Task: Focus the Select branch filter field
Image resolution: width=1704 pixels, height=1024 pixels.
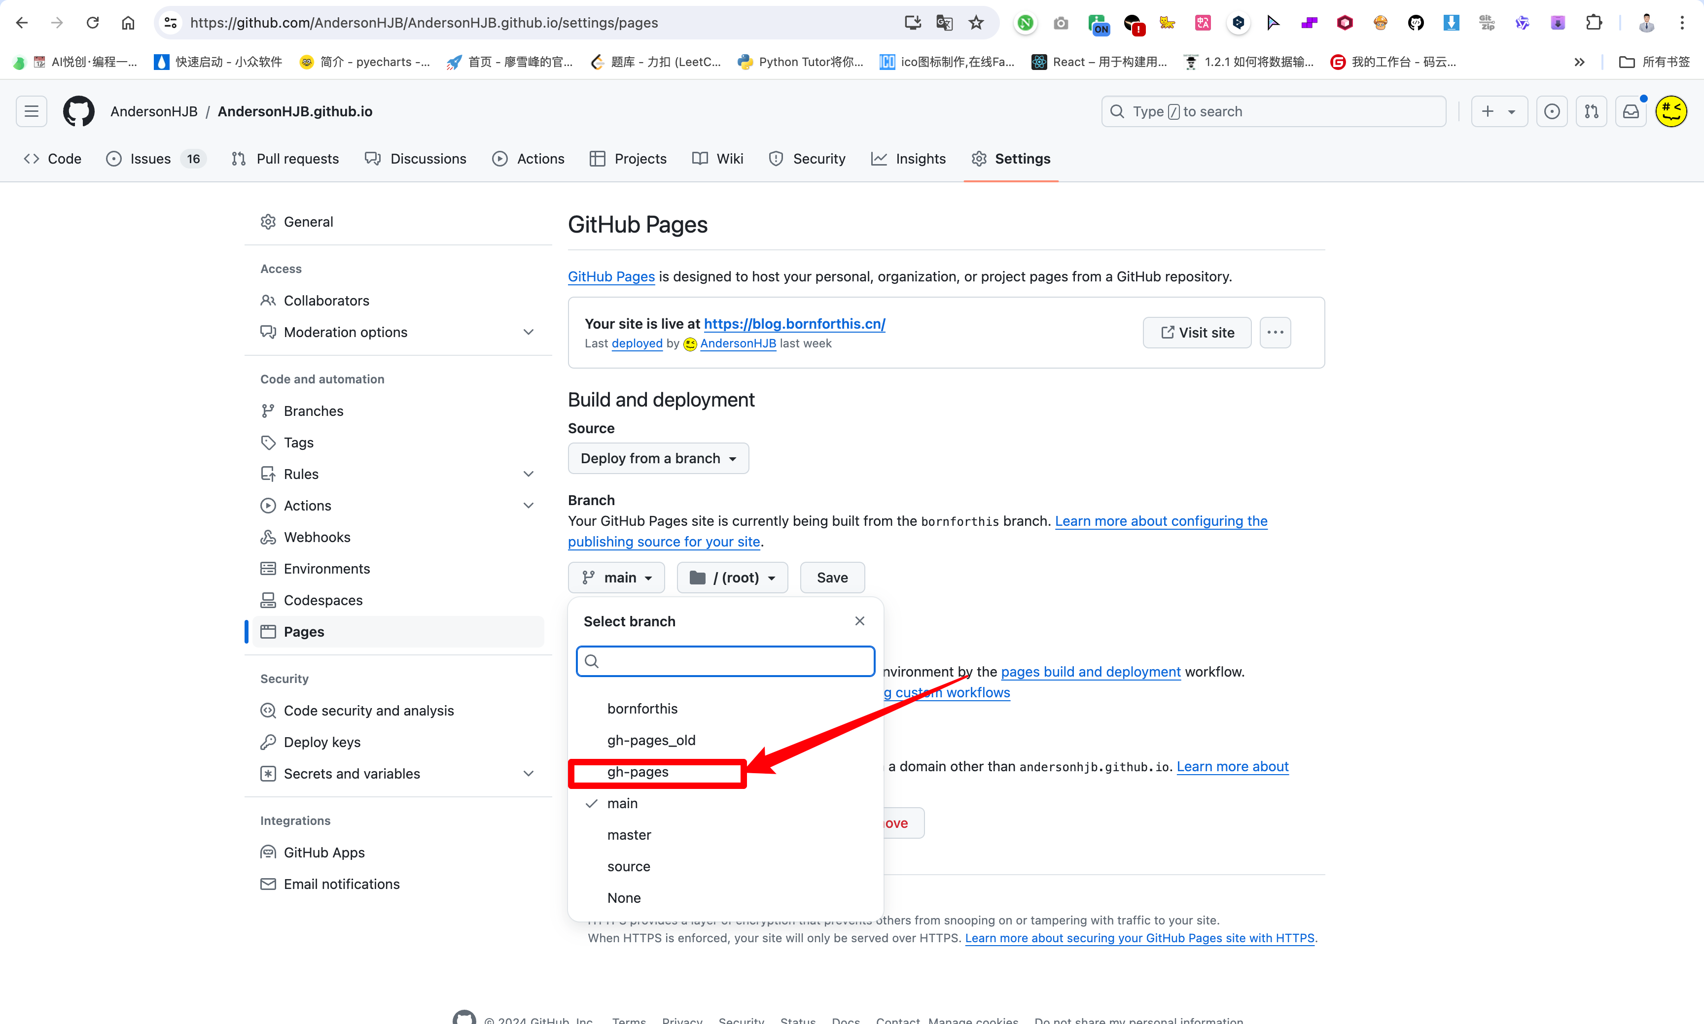Action: [726, 661]
